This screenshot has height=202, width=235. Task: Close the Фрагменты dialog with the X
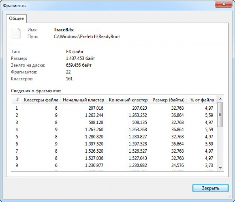pyautogui.click(x=224, y=4)
